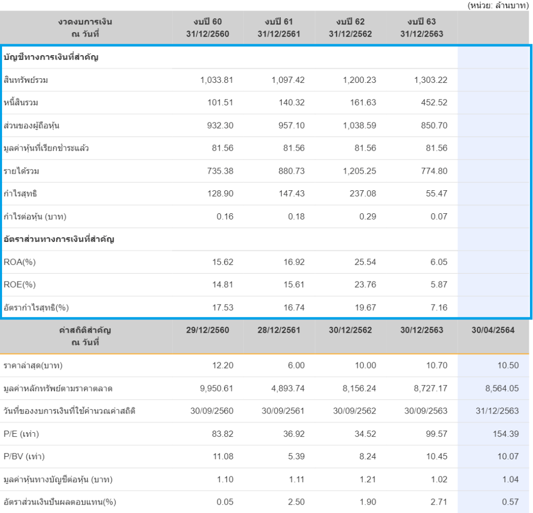Image resolution: width=533 pixels, height=513 pixels.
Task: Click the งบปี 63 column header
Action: pyautogui.click(x=422, y=28)
